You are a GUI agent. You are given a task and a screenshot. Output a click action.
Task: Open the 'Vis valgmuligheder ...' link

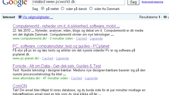click(38, 17)
